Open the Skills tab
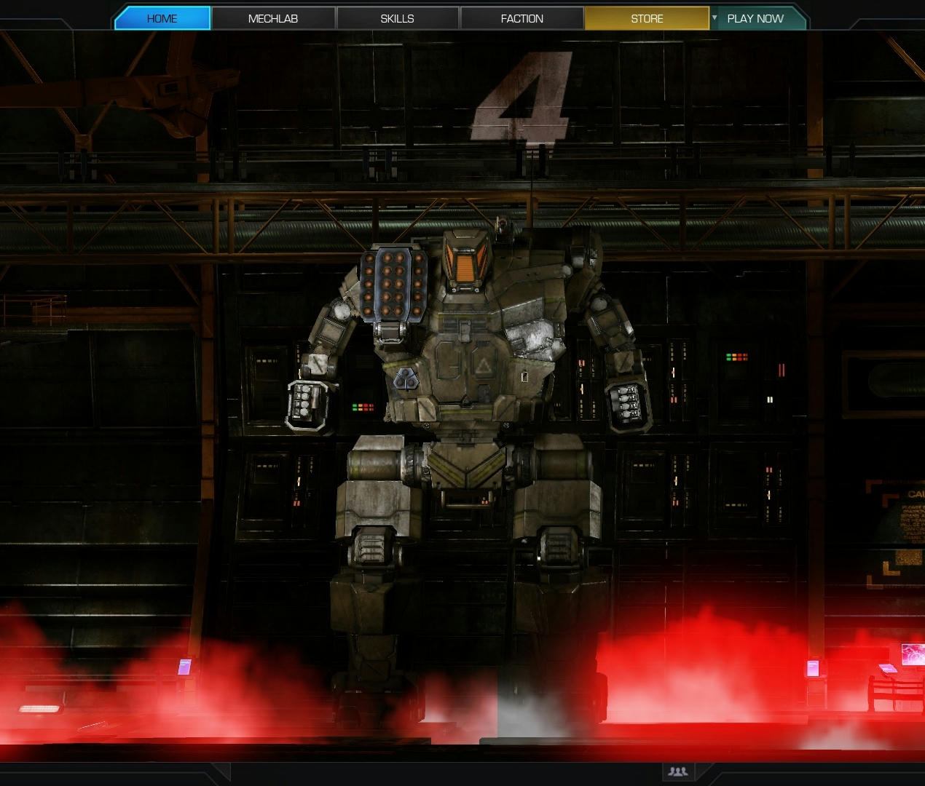This screenshot has width=925, height=786. (x=398, y=18)
